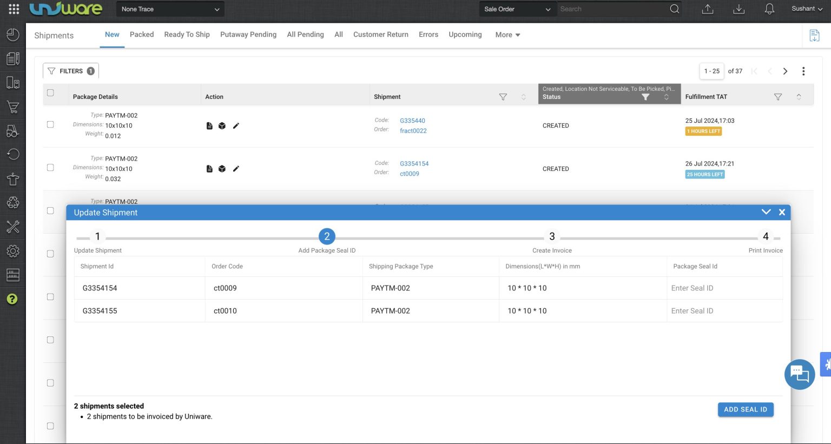Sort by Fulfillment TAT column

pyautogui.click(x=799, y=97)
